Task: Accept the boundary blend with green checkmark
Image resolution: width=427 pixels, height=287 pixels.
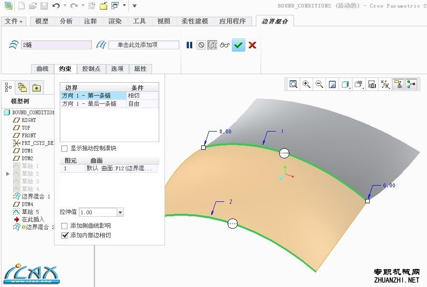Action: click(238, 45)
